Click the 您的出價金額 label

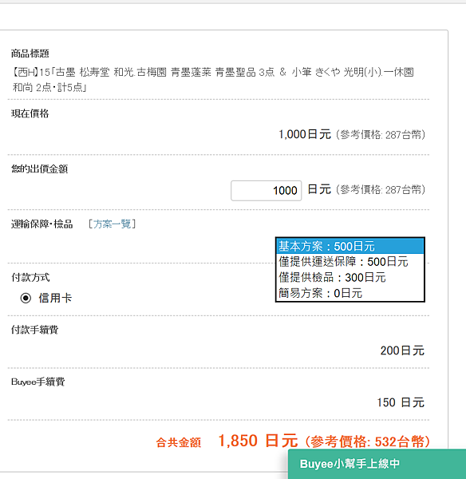click(39, 169)
